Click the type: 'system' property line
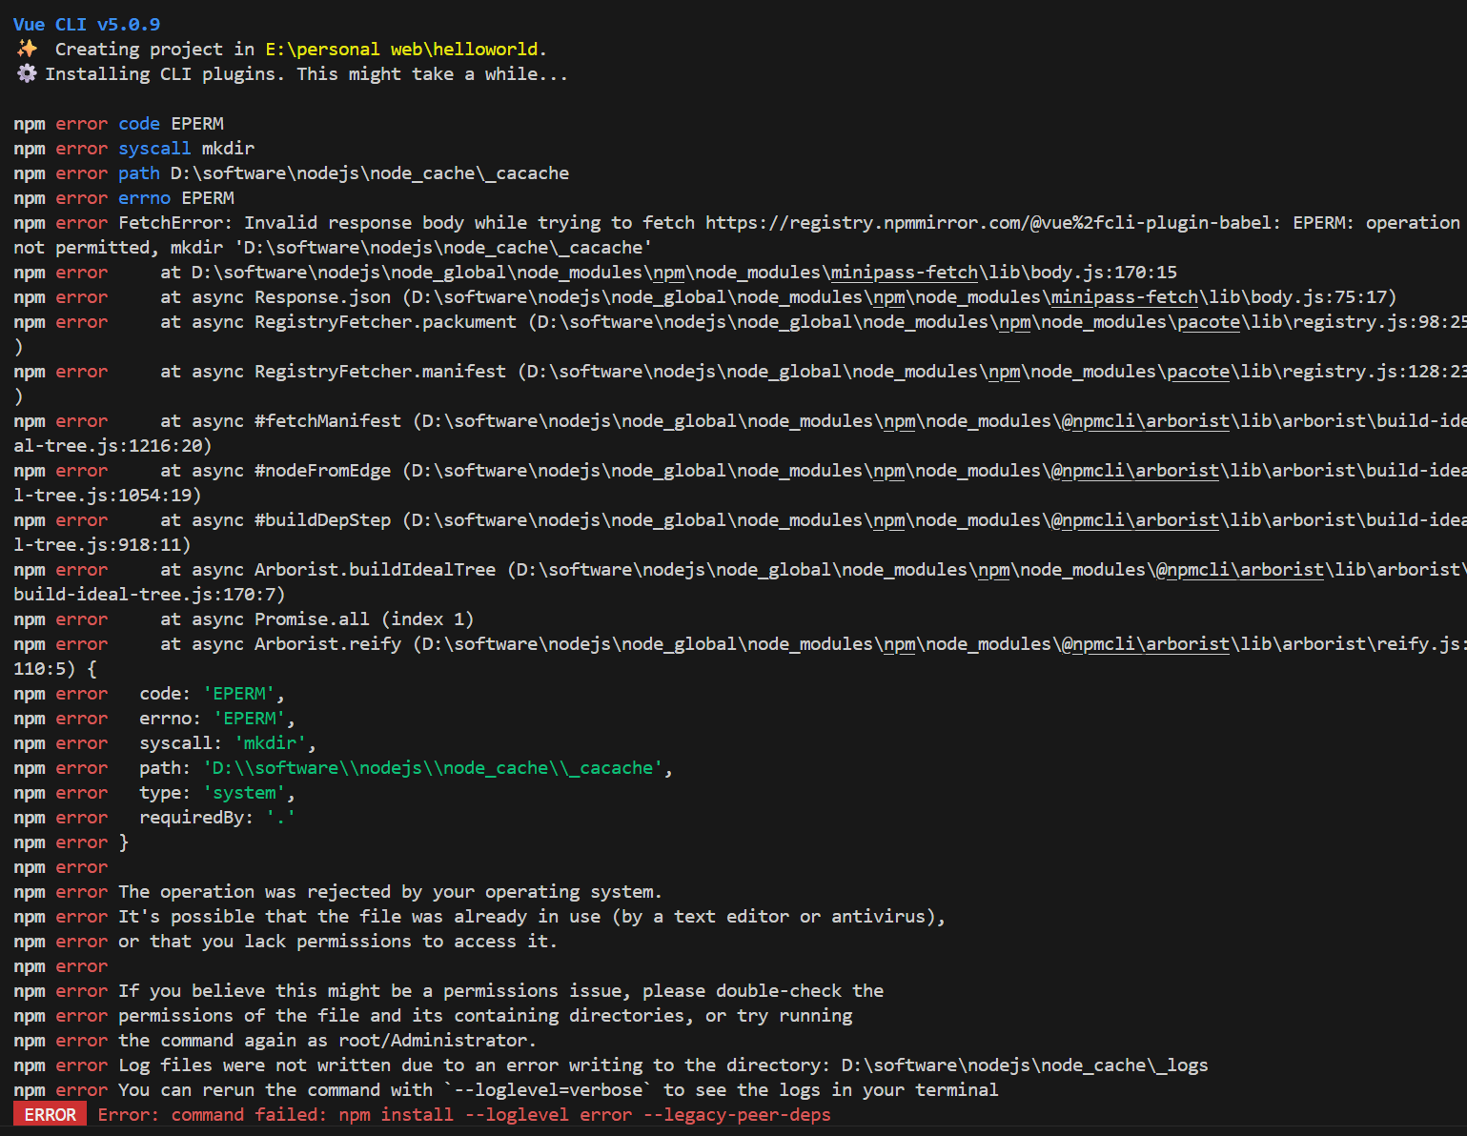1467x1136 pixels. click(154, 792)
